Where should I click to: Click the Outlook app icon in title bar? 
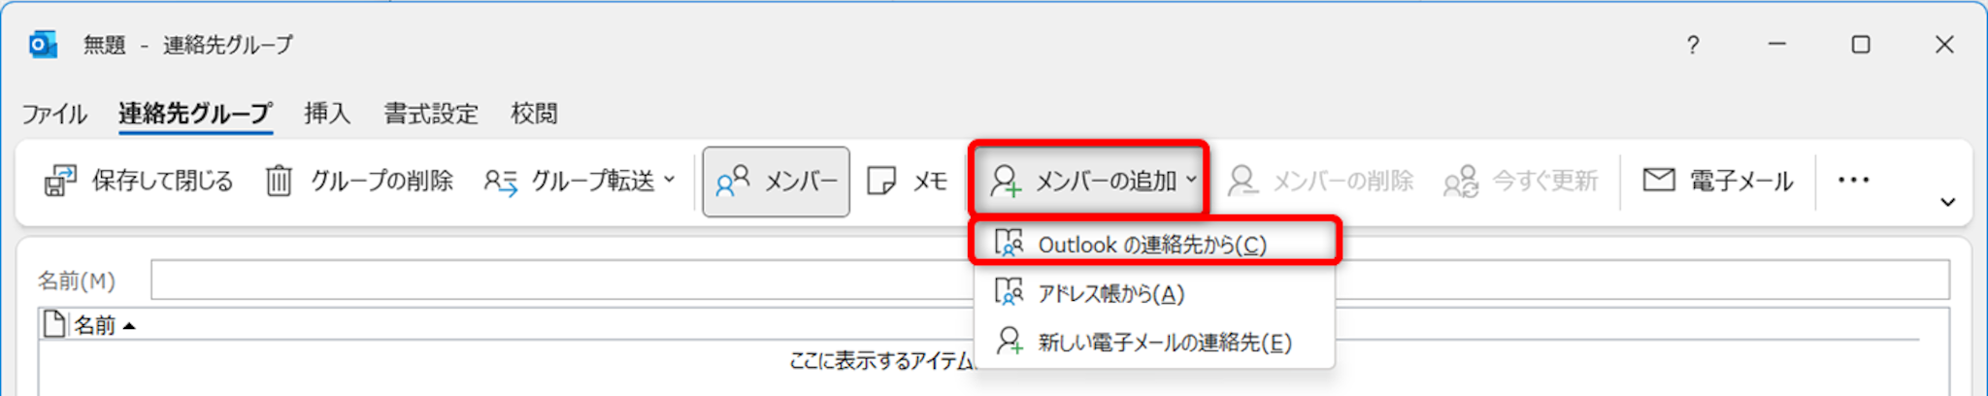click(43, 45)
